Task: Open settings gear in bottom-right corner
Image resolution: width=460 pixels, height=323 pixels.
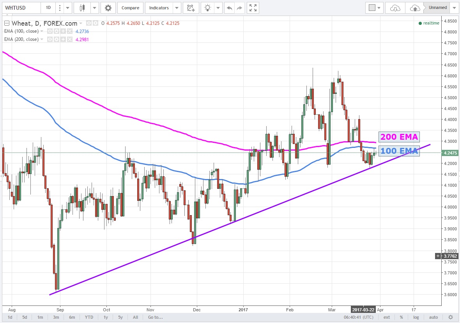Action: coord(450,317)
